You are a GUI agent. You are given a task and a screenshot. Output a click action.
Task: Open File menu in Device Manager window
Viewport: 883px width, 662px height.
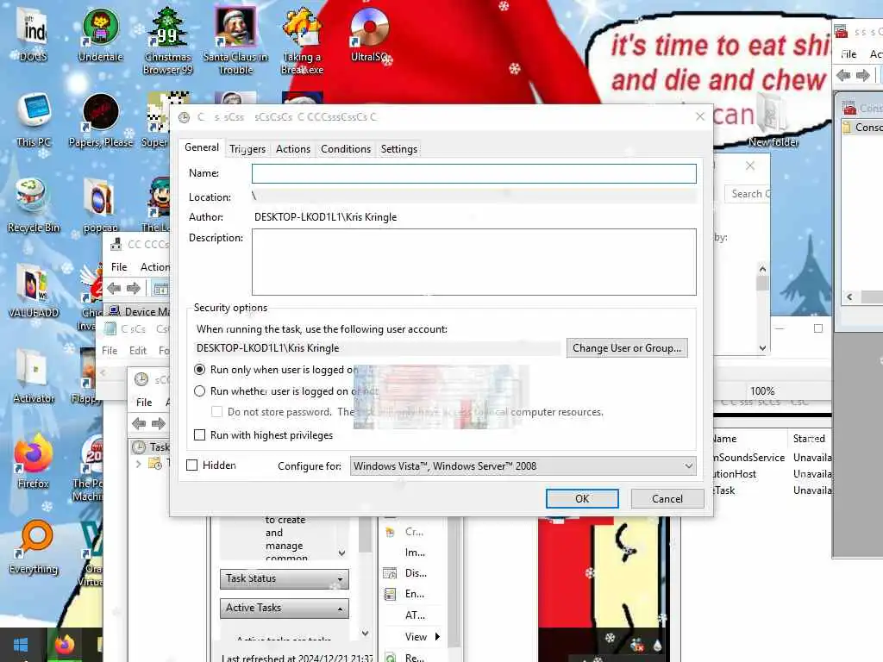coord(119,267)
